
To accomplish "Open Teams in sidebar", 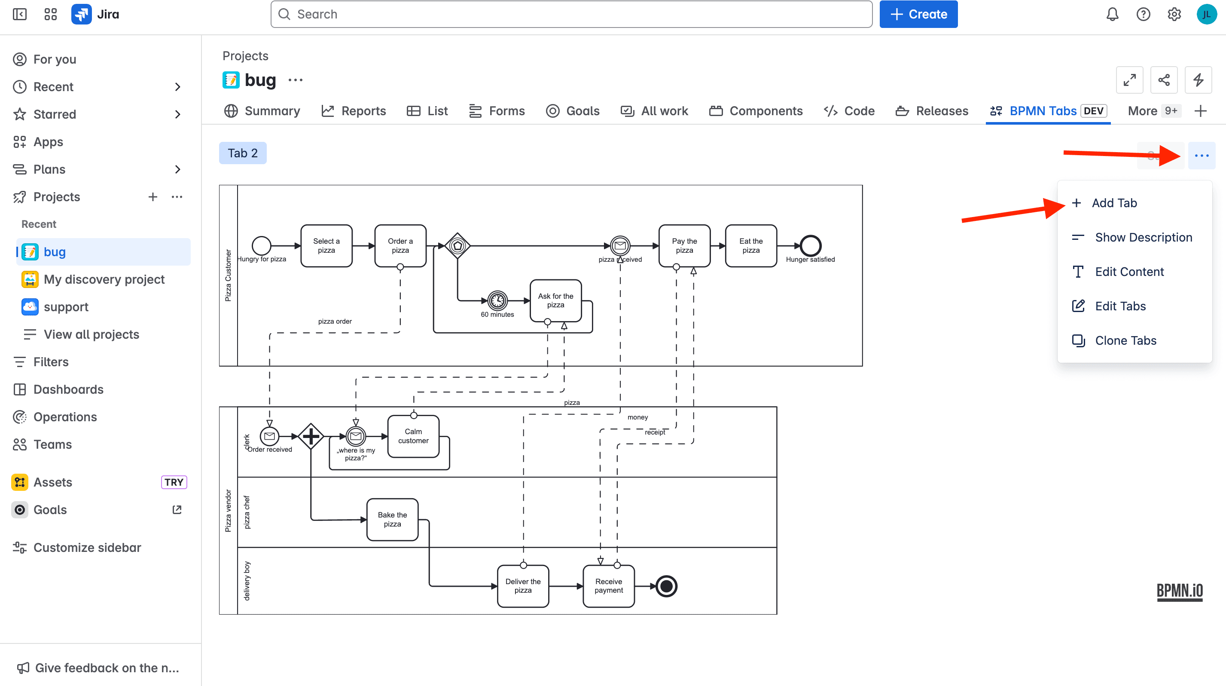I will (x=100, y=444).
